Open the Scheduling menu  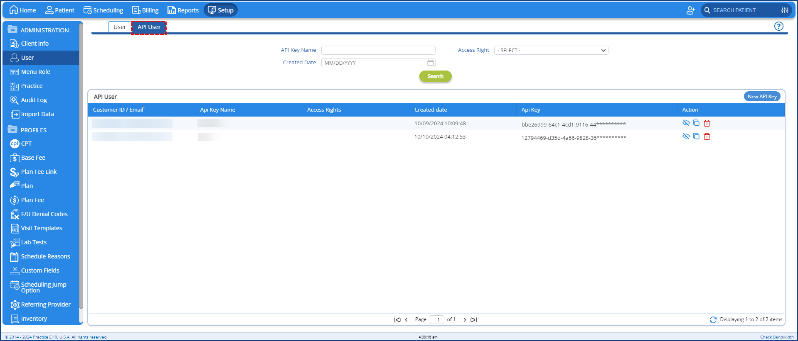click(x=103, y=10)
